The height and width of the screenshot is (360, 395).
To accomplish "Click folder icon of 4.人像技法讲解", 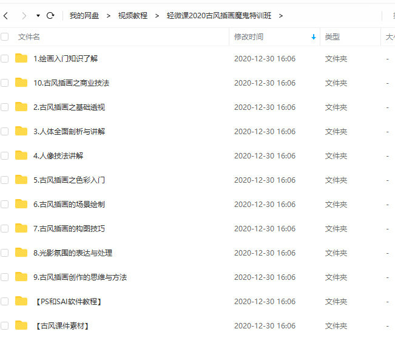I will (x=21, y=155).
